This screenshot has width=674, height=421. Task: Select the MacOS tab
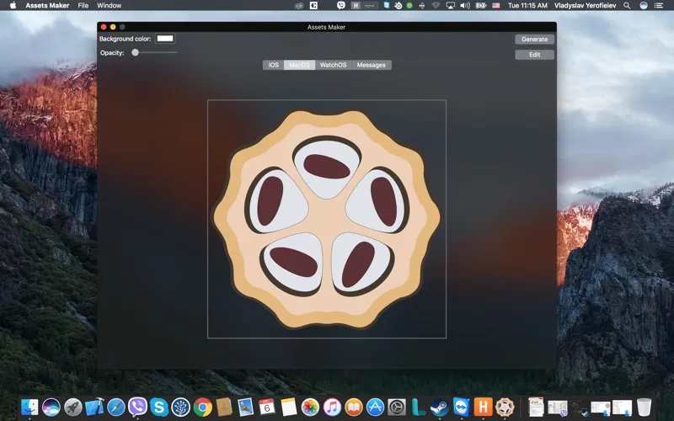tap(300, 65)
